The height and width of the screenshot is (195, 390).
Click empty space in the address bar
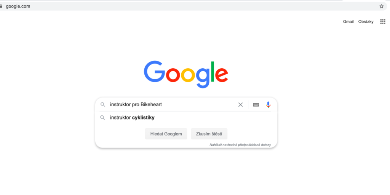click(199, 6)
